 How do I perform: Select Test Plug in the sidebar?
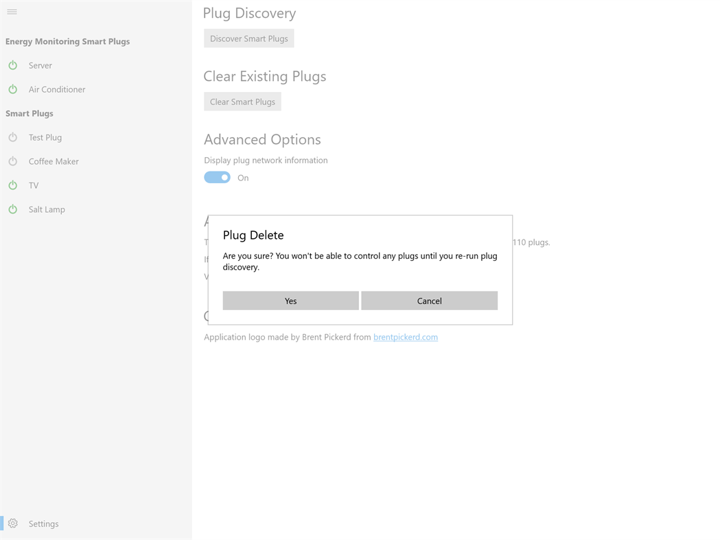[x=45, y=137]
